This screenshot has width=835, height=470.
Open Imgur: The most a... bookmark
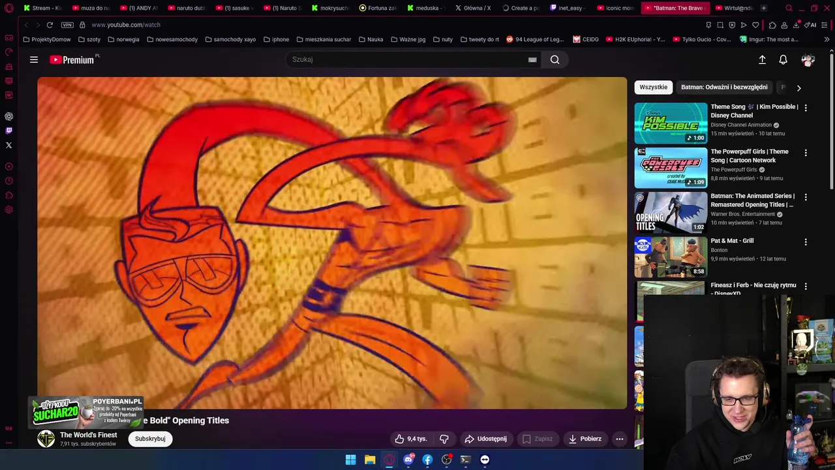(x=768, y=39)
